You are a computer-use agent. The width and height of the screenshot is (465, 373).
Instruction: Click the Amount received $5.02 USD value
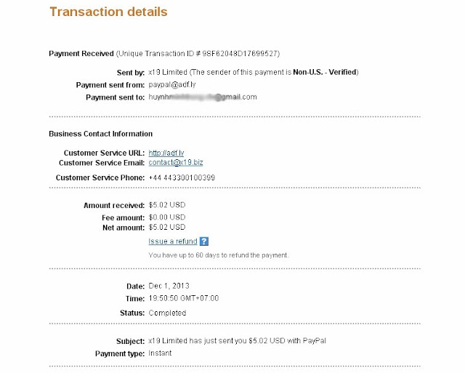coord(167,206)
